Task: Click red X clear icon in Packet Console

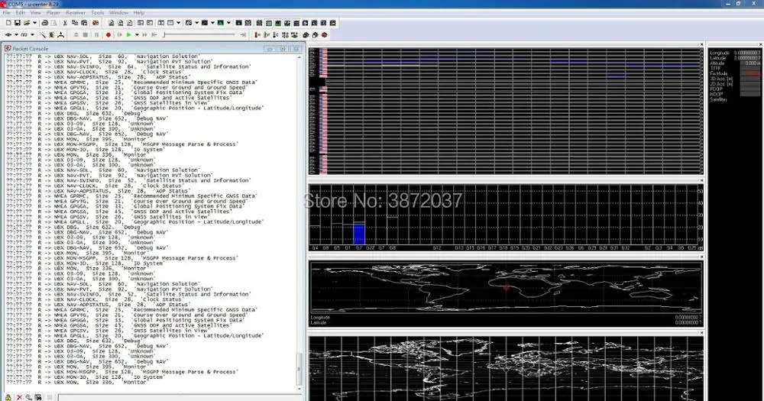Action: click(x=19, y=398)
